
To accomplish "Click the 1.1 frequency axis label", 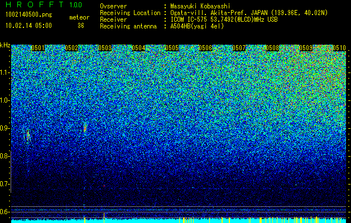I will (x=4, y=72).
